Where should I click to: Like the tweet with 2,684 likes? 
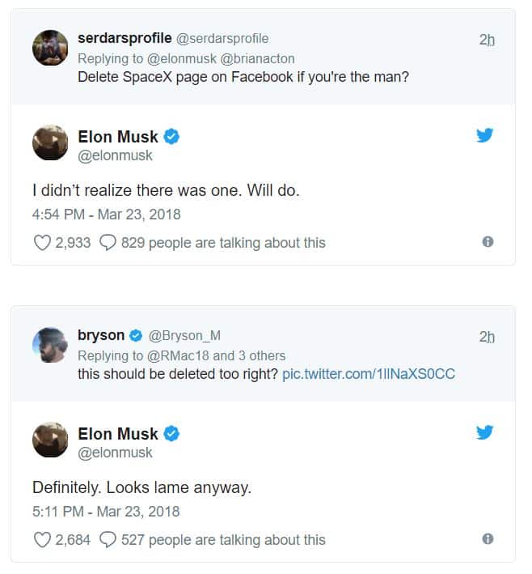42,539
